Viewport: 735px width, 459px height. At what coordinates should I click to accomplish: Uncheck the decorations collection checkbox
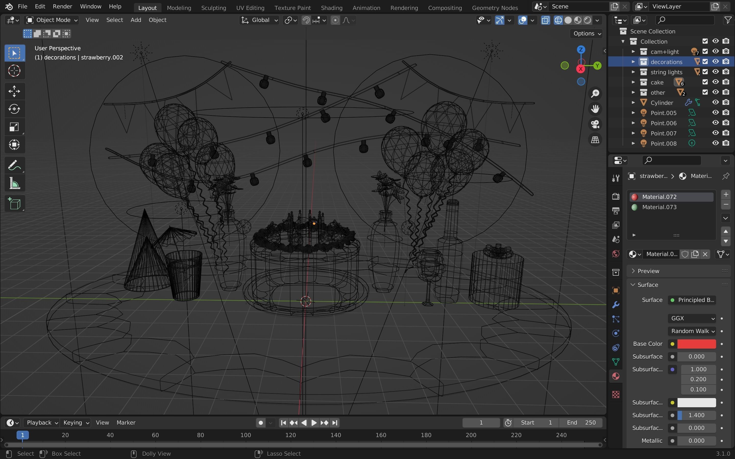705,62
